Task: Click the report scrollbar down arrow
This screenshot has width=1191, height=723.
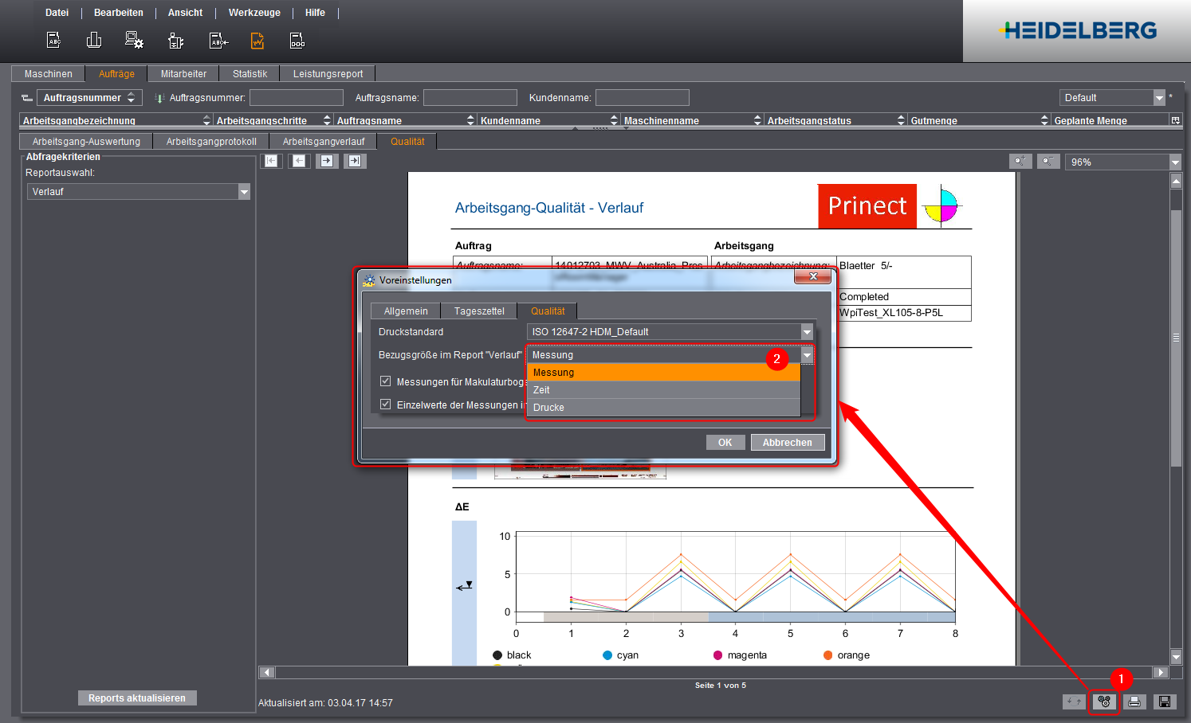Action: pyautogui.click(x=1176, y=657)
